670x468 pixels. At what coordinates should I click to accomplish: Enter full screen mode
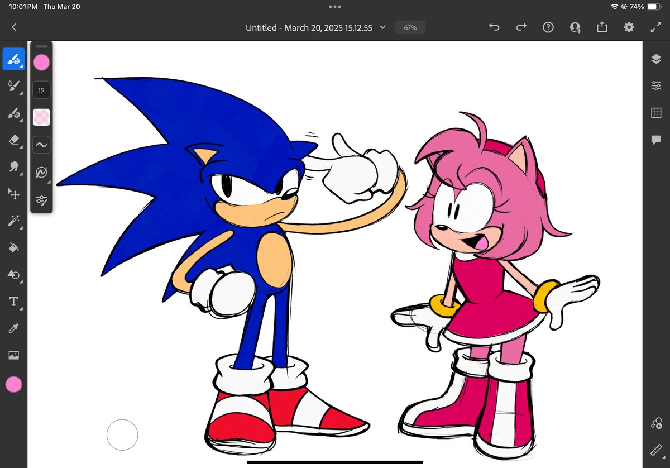(x=656, y=27)
